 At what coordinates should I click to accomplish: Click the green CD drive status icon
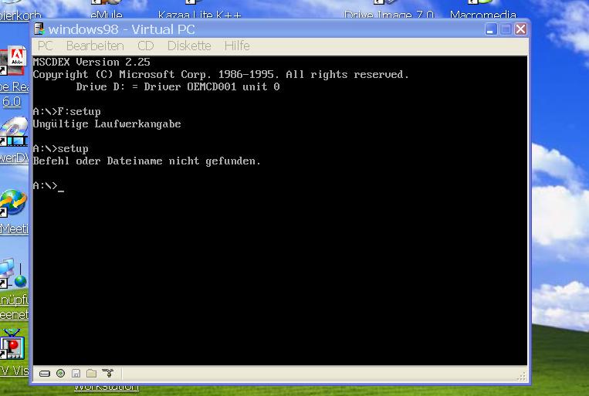tap(60, 373)
